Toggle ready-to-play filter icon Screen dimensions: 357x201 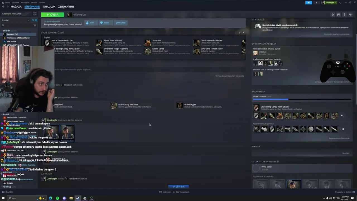click(36, 20)
